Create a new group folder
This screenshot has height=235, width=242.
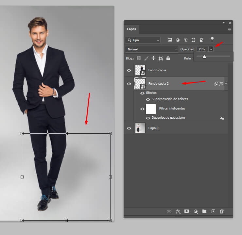pos(204,211)
